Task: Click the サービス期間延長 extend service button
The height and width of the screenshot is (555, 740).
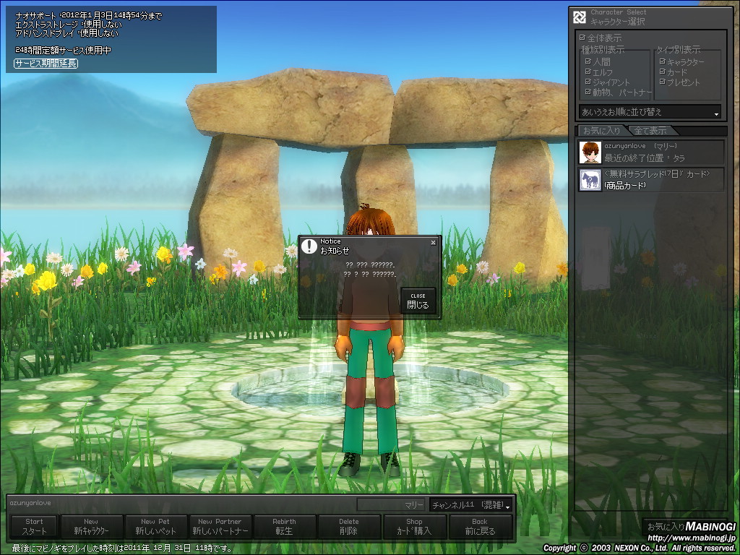Action: (x=46, y=64)
